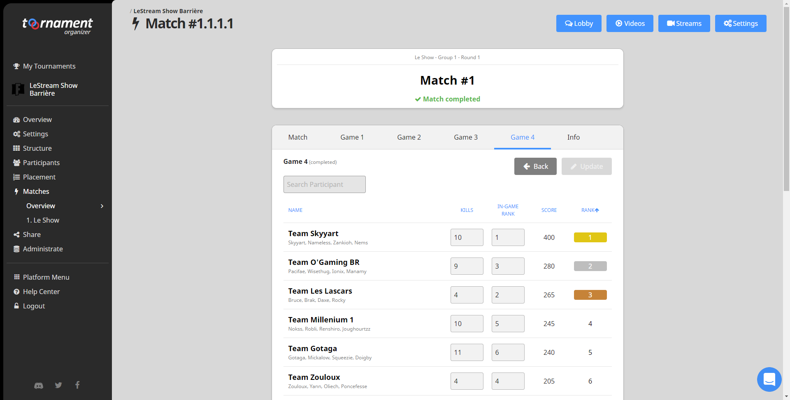Click the LeStream Show Barrière breadcrumb link
This screenshot has height=400, width=790.
pos(168,11)
